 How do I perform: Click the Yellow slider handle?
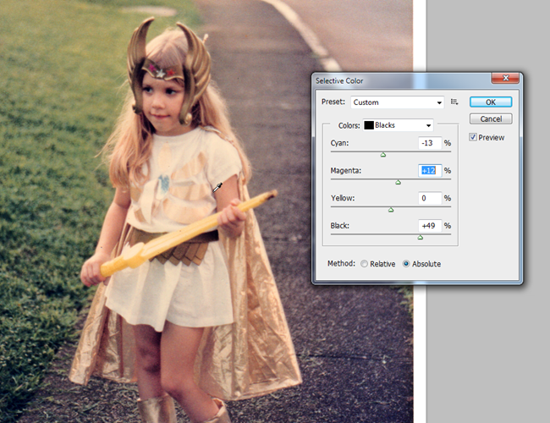[x=390, y=209]
